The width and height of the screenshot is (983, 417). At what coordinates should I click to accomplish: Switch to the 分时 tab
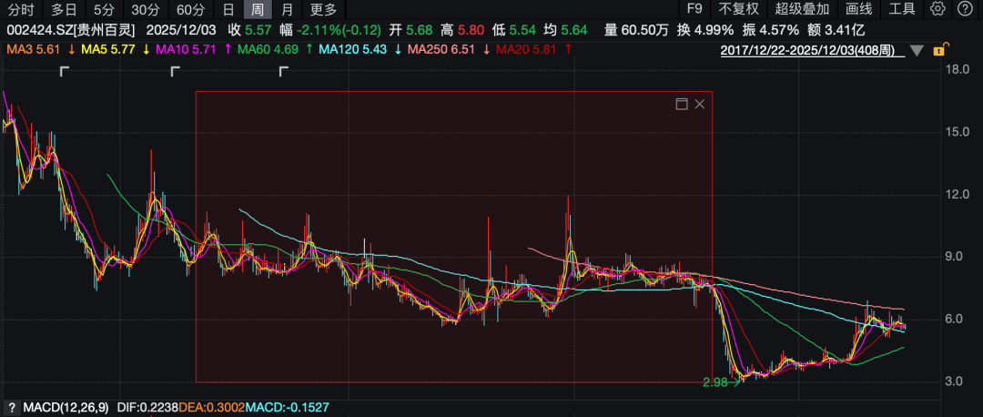point(21,9)
